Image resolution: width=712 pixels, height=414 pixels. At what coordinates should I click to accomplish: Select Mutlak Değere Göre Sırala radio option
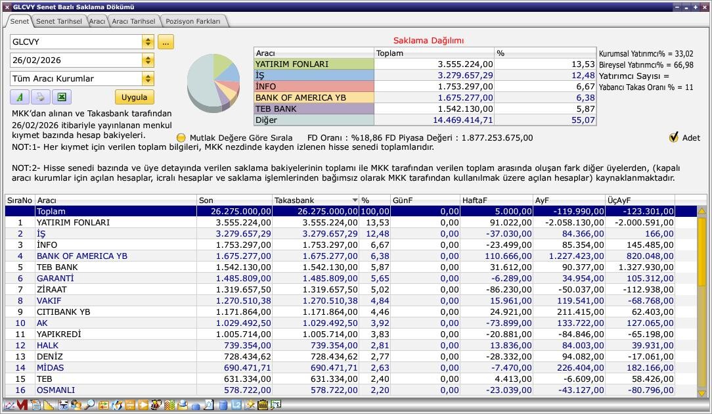click(x=181, y=138)
